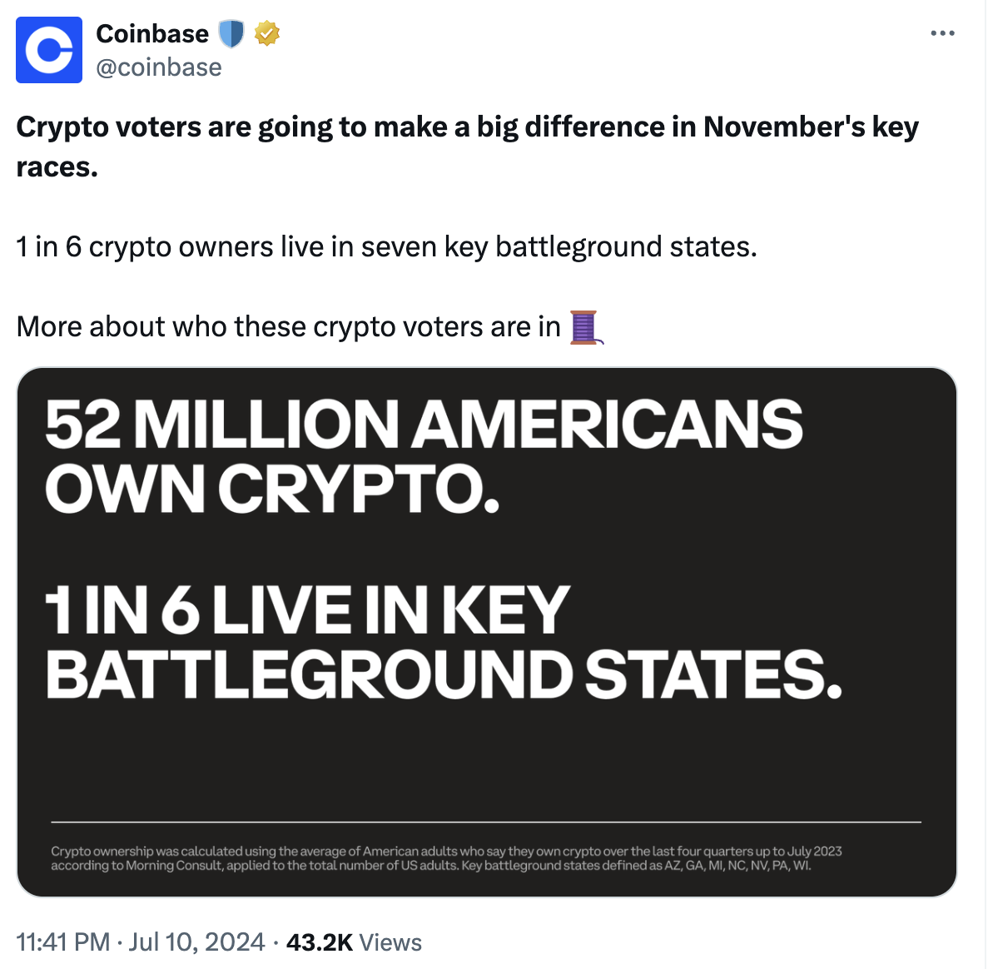Click '1 IN 6 LIVE IN KEY' text
988x969 pixels.
pyautogui.click(x=307, y=610)
